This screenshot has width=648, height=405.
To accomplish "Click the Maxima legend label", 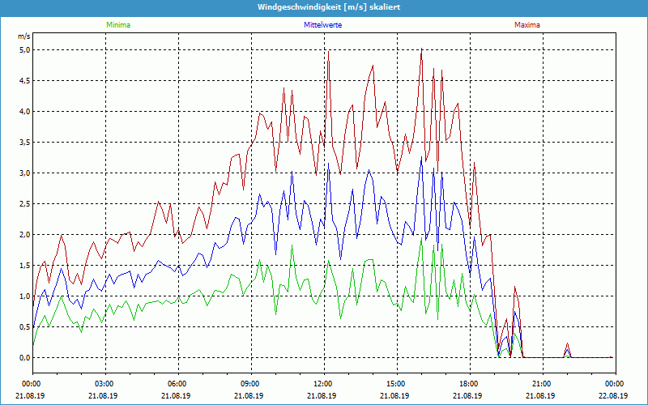I will tap(527, 25).
